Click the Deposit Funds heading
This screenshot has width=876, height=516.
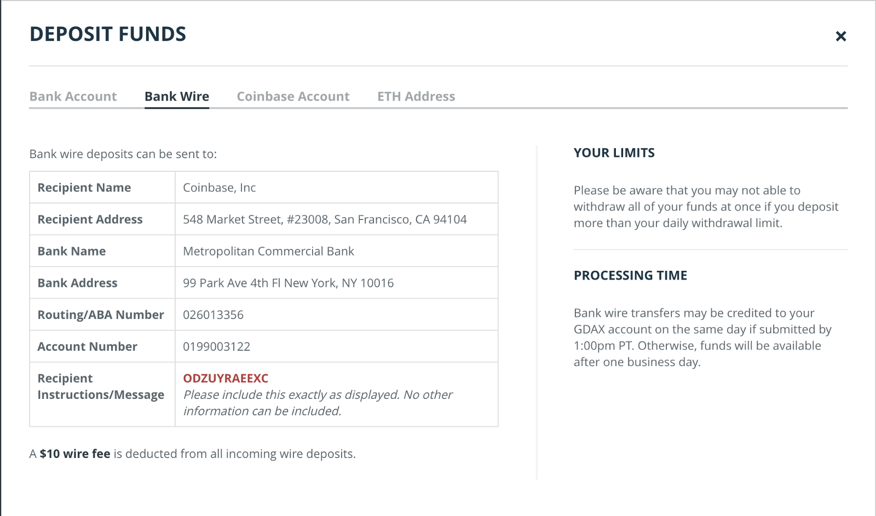pyautogui.click(x=108, y=34)
